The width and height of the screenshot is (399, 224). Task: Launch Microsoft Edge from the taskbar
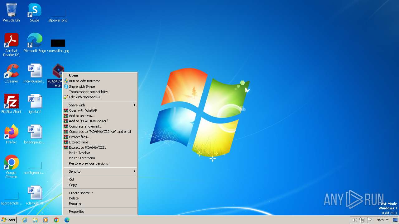[x=67, y=220]
